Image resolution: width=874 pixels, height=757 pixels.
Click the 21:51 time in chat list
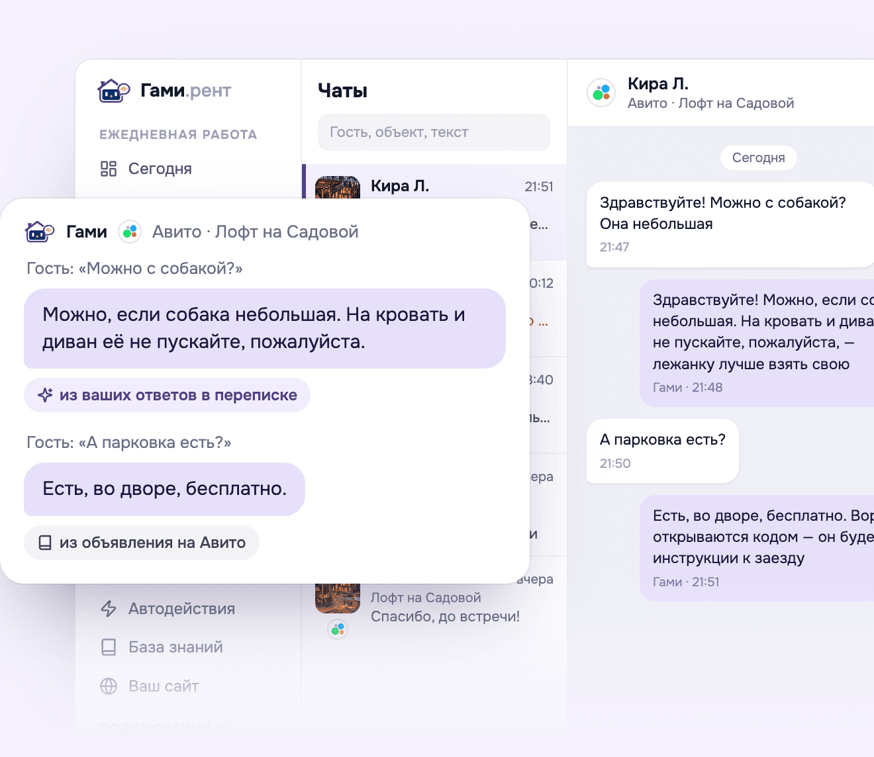[x=539, y=187]
